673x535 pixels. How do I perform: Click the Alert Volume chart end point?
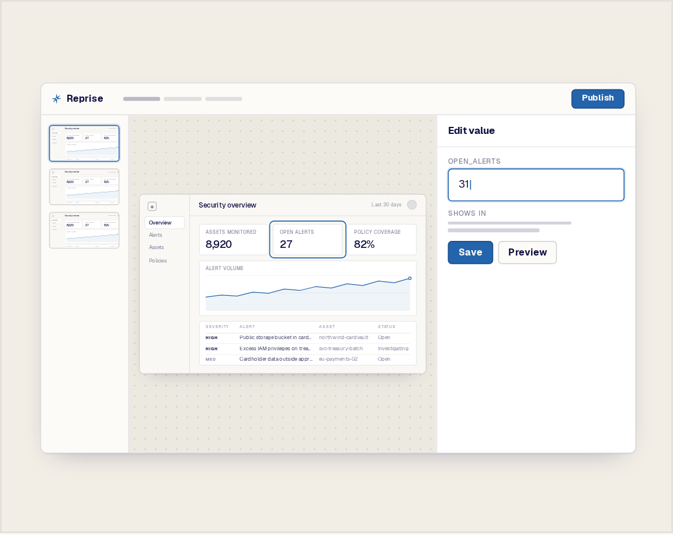[x=410, y=278]
